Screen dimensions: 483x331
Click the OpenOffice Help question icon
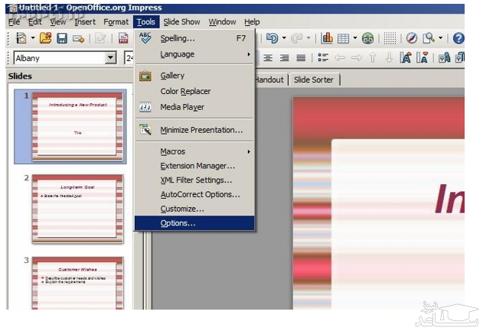458,38
